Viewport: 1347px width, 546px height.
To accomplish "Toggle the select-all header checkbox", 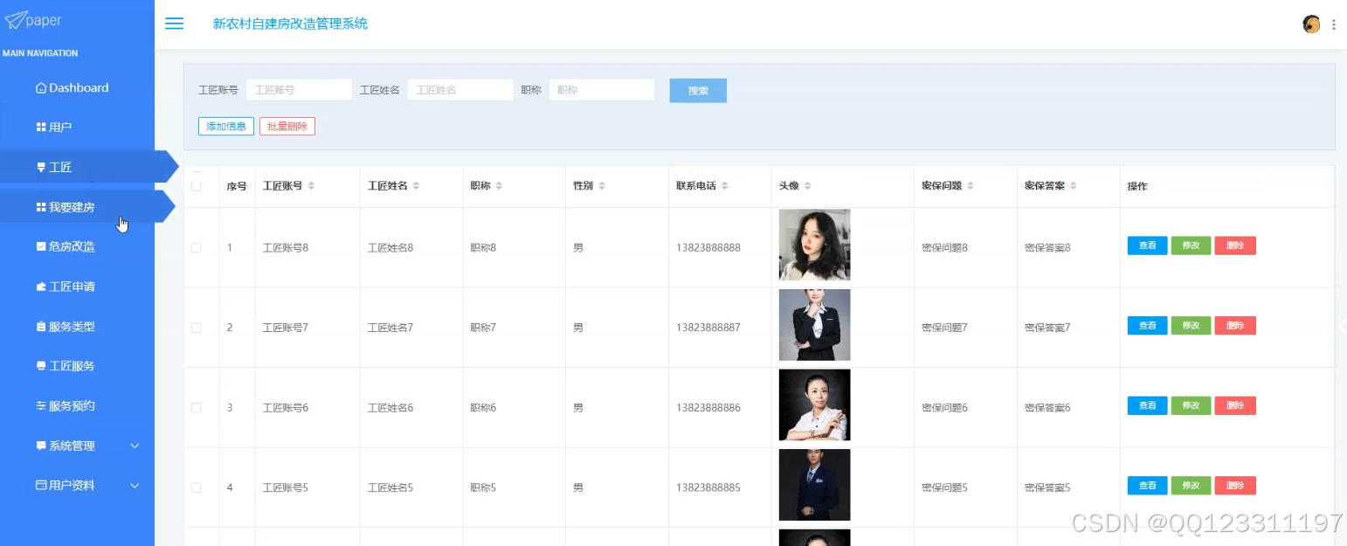I will point(197,186).
